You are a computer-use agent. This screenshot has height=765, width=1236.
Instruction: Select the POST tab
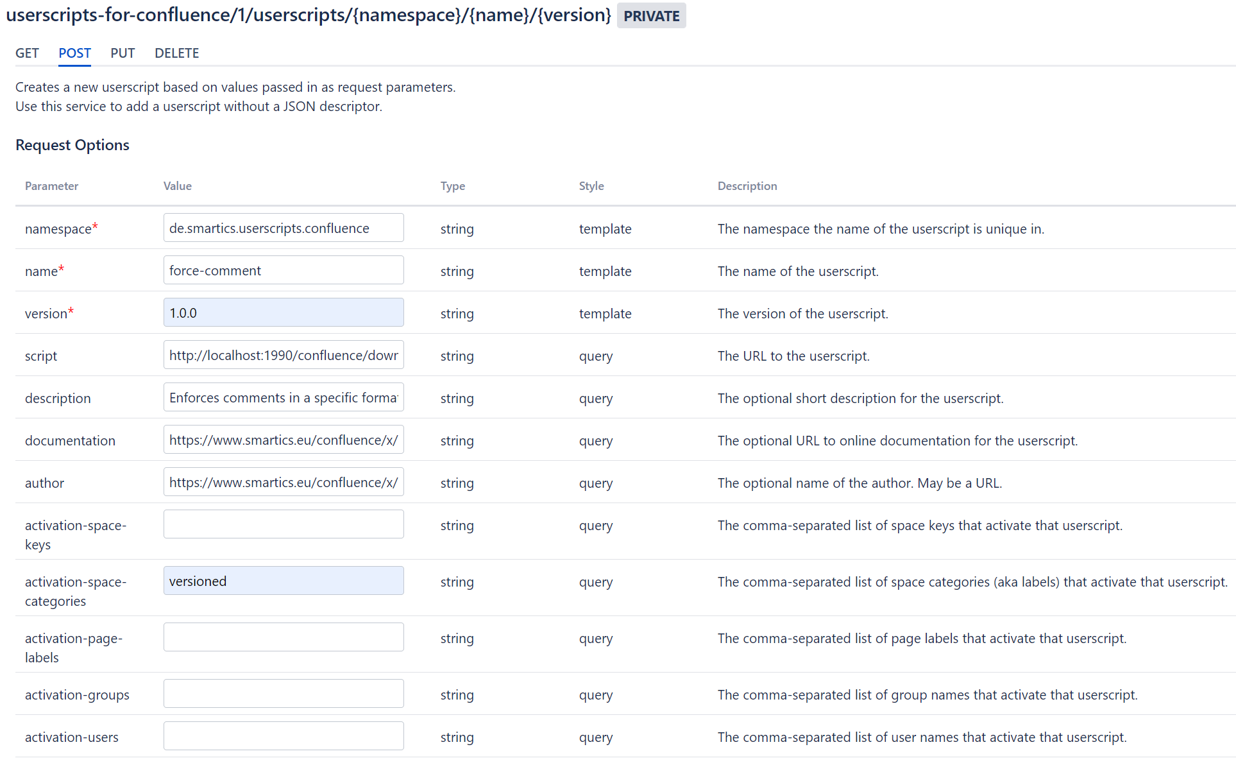(74, 53)
